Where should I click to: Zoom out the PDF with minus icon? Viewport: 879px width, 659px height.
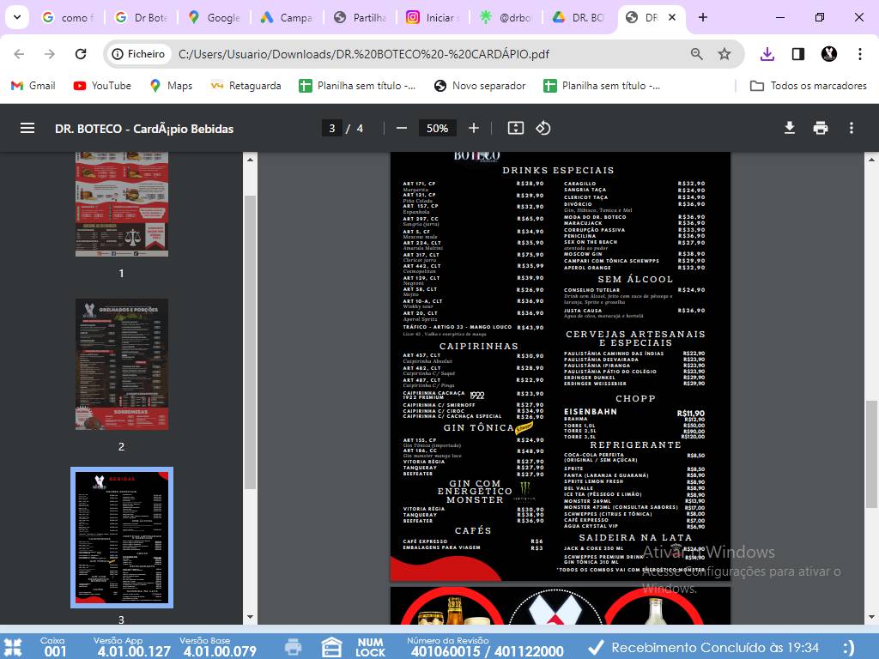(x=402, y=129)
